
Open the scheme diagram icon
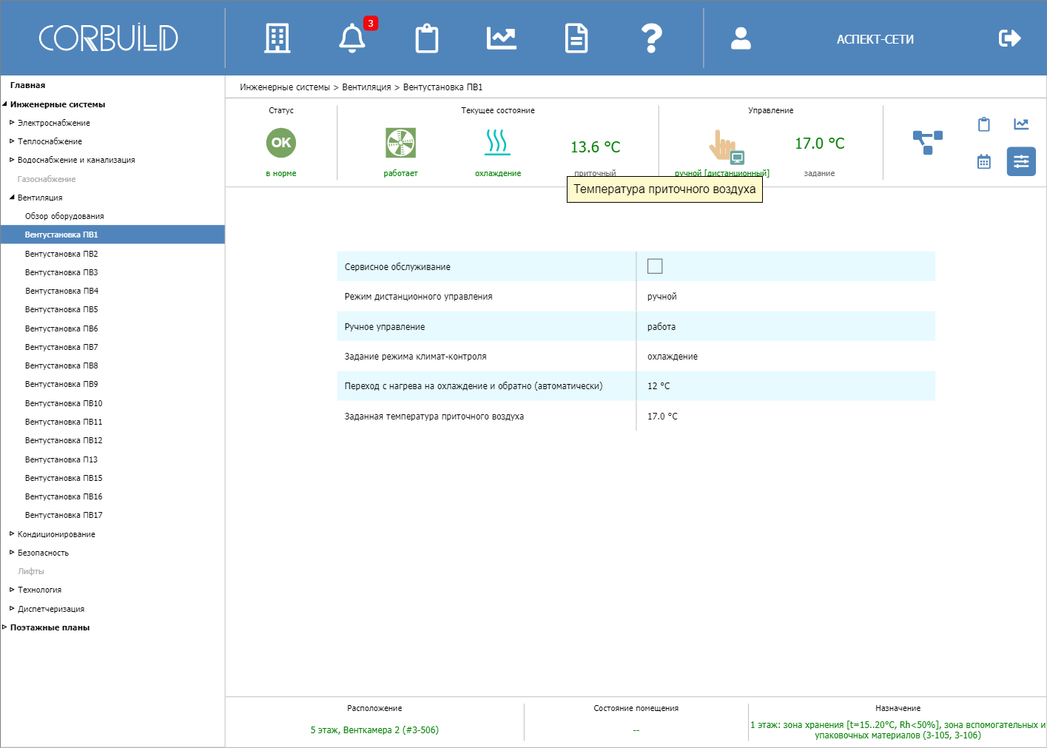click(927, 142)
